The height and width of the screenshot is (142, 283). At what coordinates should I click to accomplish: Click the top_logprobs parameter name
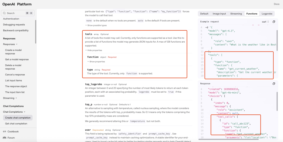94,84
